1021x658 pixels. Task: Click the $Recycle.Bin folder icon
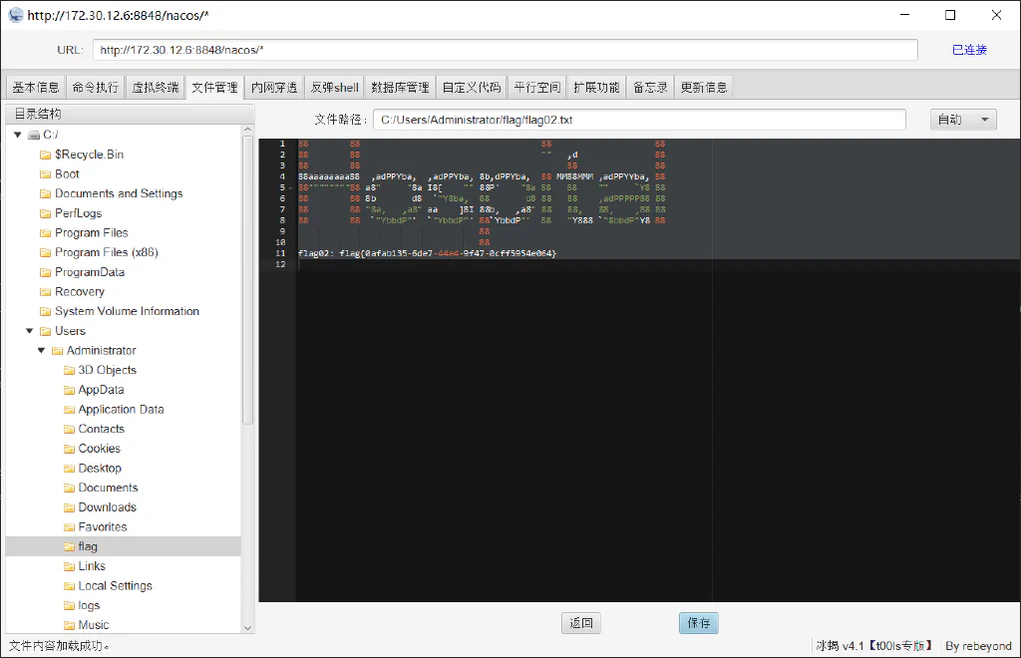click(x=45, y=155)
